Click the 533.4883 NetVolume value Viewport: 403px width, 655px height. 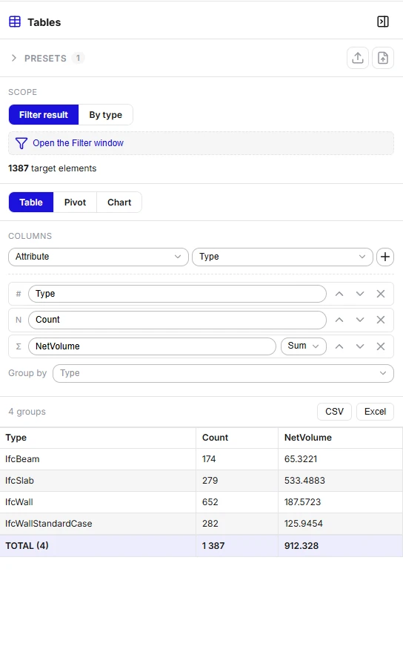coord(304,481)
